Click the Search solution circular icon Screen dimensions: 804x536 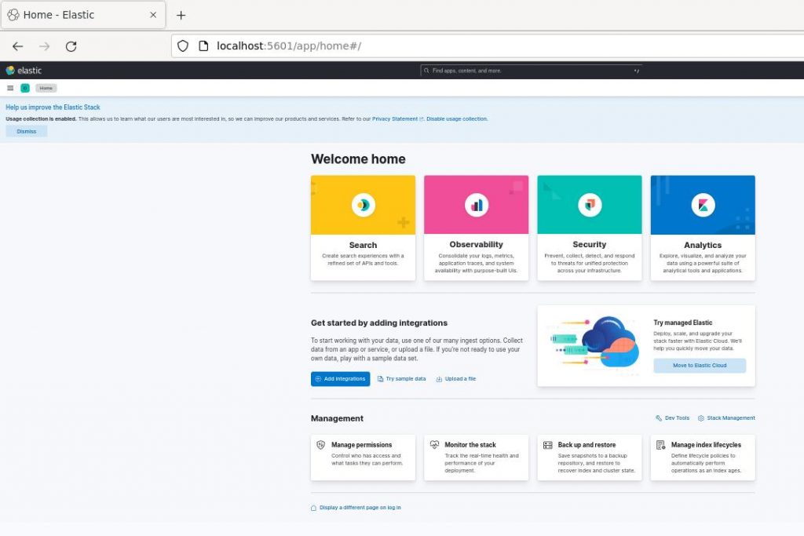363,205
